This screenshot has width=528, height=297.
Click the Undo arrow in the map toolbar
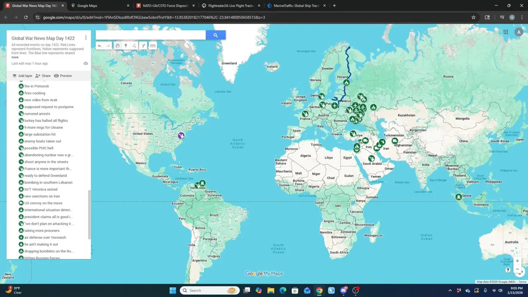[99, 46]
